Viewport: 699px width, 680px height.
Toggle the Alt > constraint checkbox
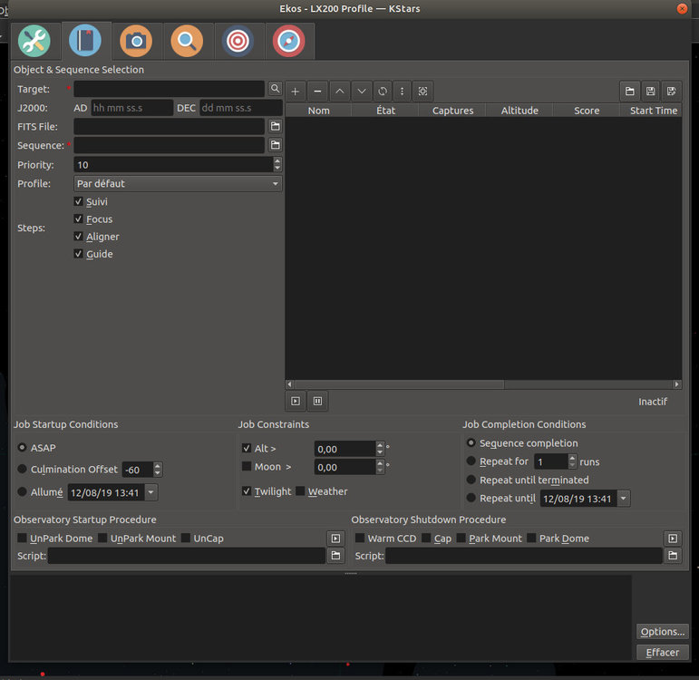(x=247, y=448)
